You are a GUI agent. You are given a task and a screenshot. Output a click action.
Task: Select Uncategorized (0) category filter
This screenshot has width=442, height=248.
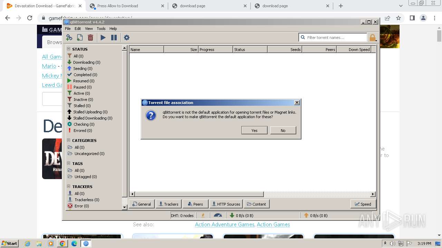coord(89,154)
